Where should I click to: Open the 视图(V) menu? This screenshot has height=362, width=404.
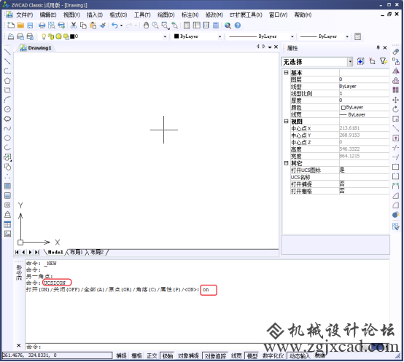pos(71,15)
